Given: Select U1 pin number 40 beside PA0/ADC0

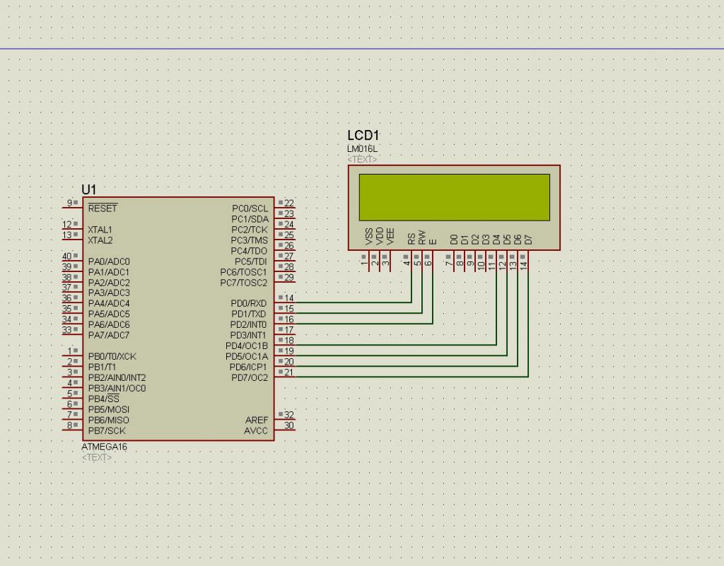Looking at the screenshot, I should coord(66,256).
